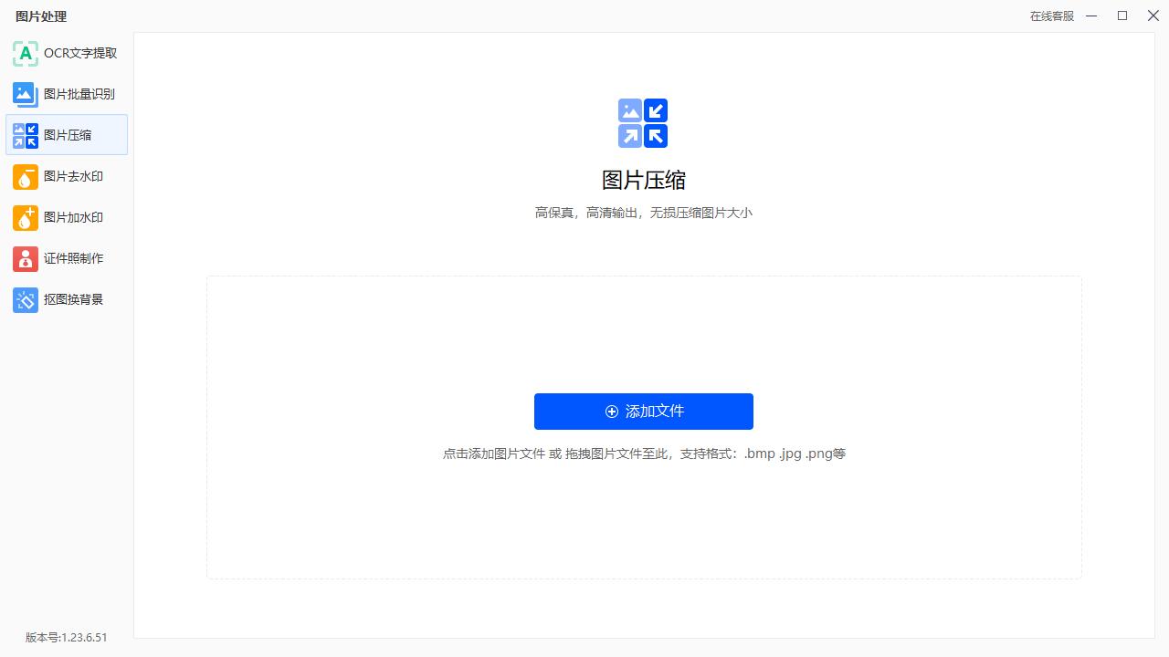Click the plus icon inside 添加文件 button
Image resolution: width=1169 pixels, height=657 pixels.
point(612,412)
